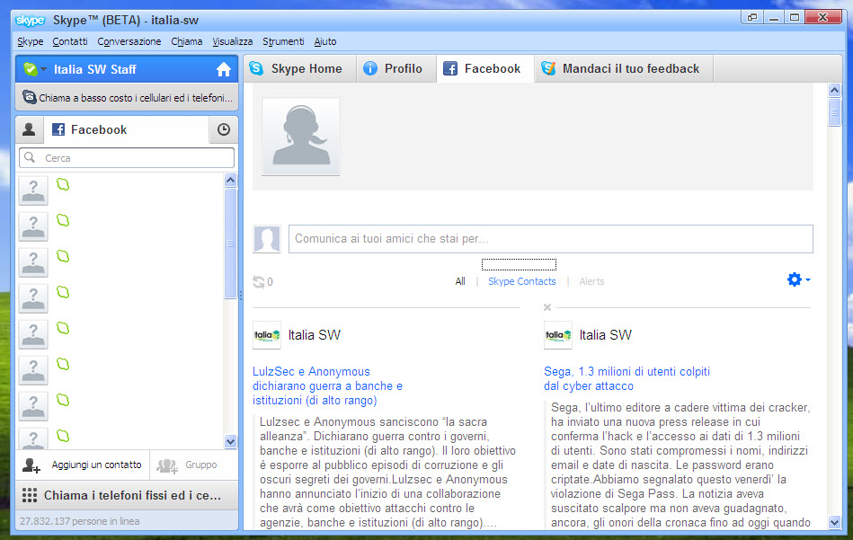Open the Contatti menu
853x540 pixels.
[x=69, y=41]
